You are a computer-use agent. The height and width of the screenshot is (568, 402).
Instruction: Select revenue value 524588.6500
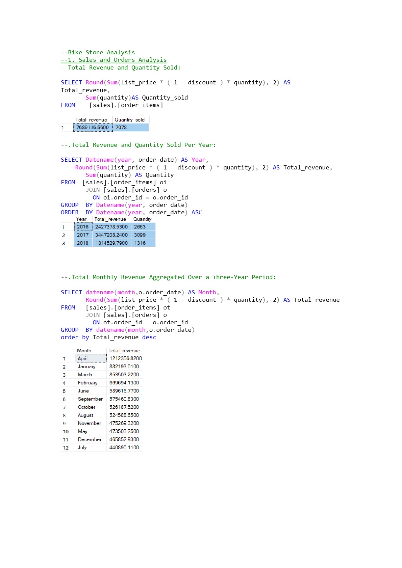click(124, 415)
